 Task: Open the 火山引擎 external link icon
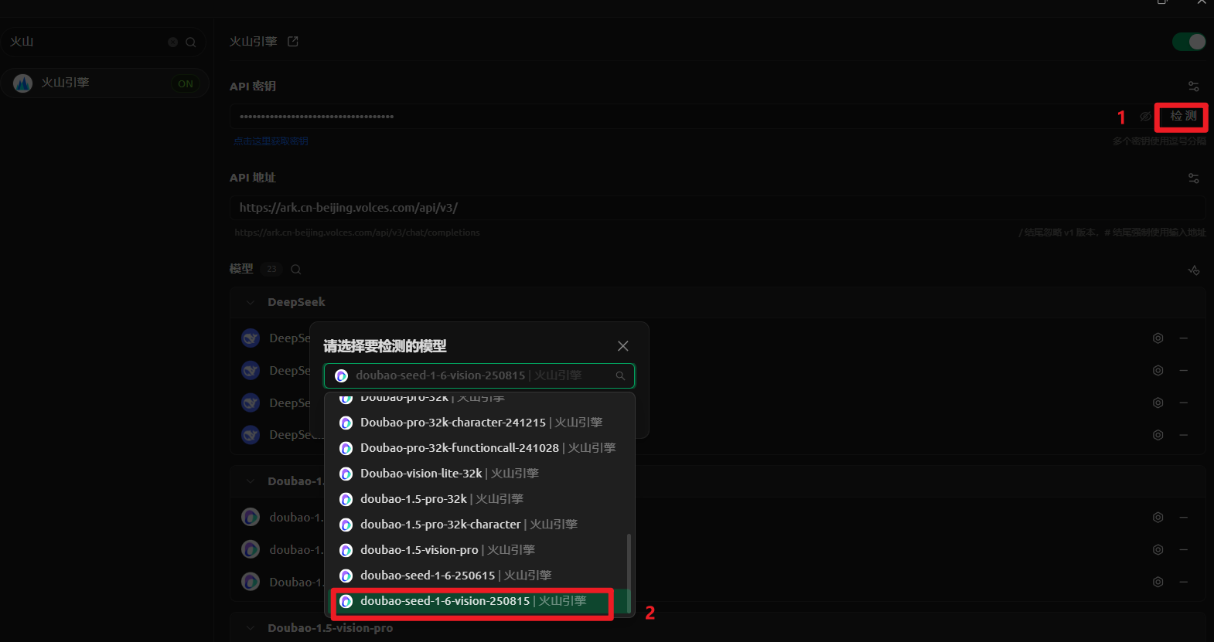293,42
